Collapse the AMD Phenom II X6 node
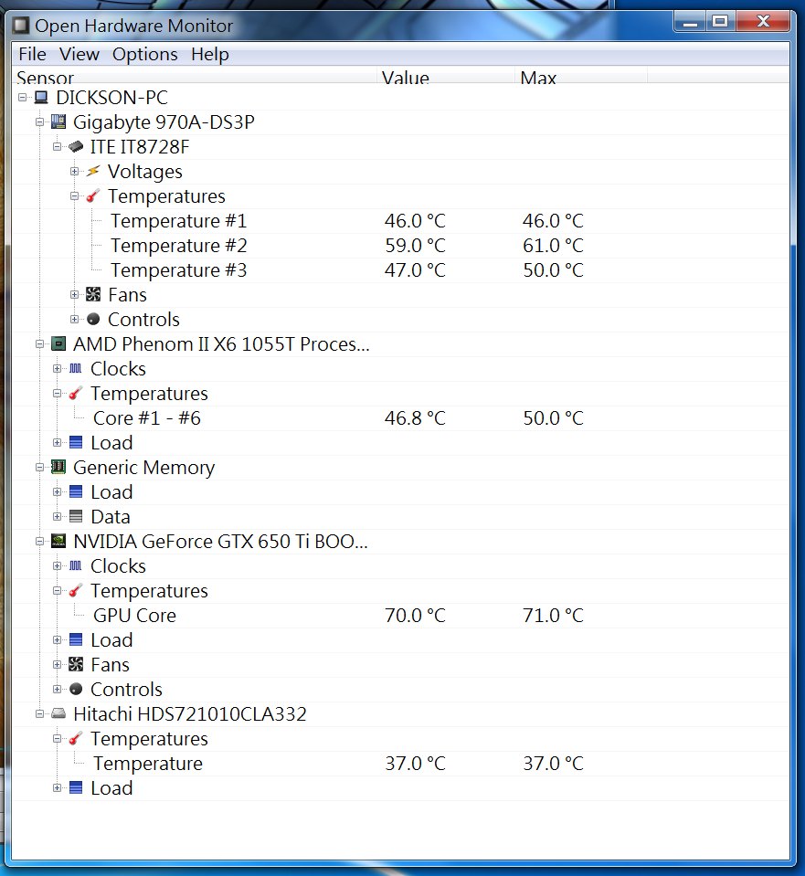 pyautogui.click(x=39, y=343)
